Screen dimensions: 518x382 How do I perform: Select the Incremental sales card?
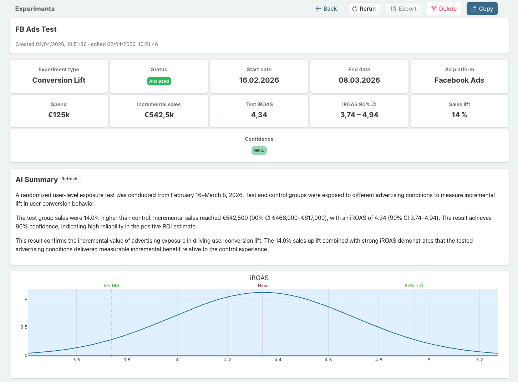click(x=159, y=111)
